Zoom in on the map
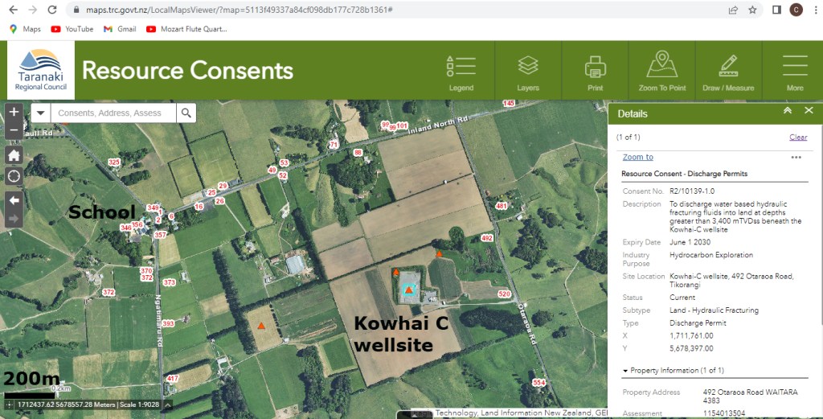The height and width of the screenshot is (419, 823). tap(14, 112)
